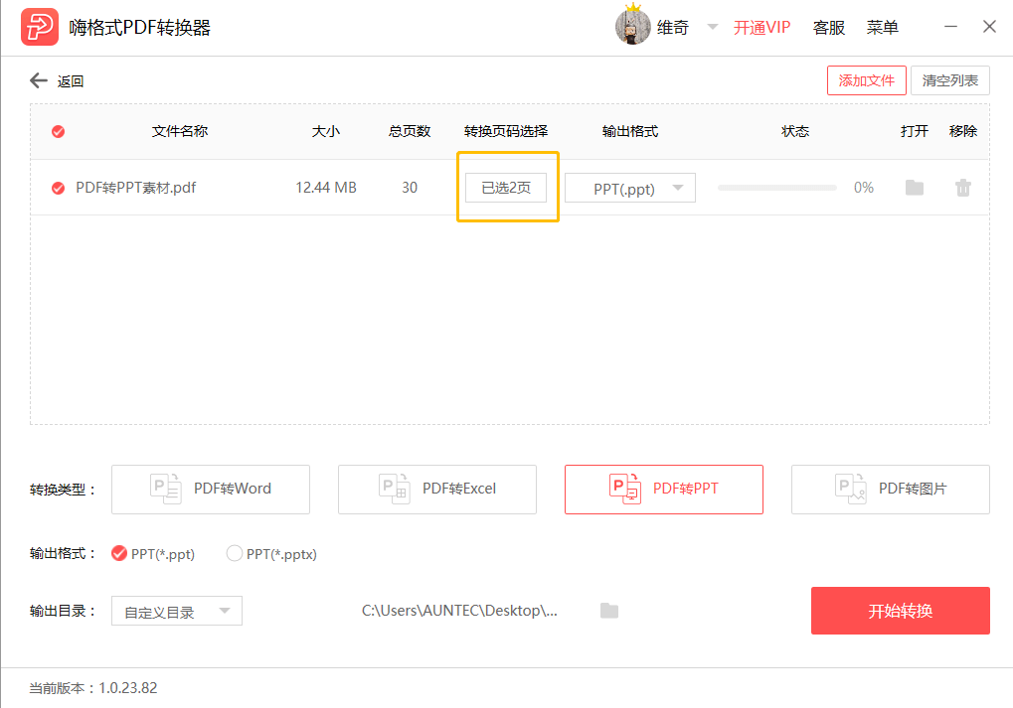
Task: Click the 添加文件 button
Action: click(x=866, y=80)
